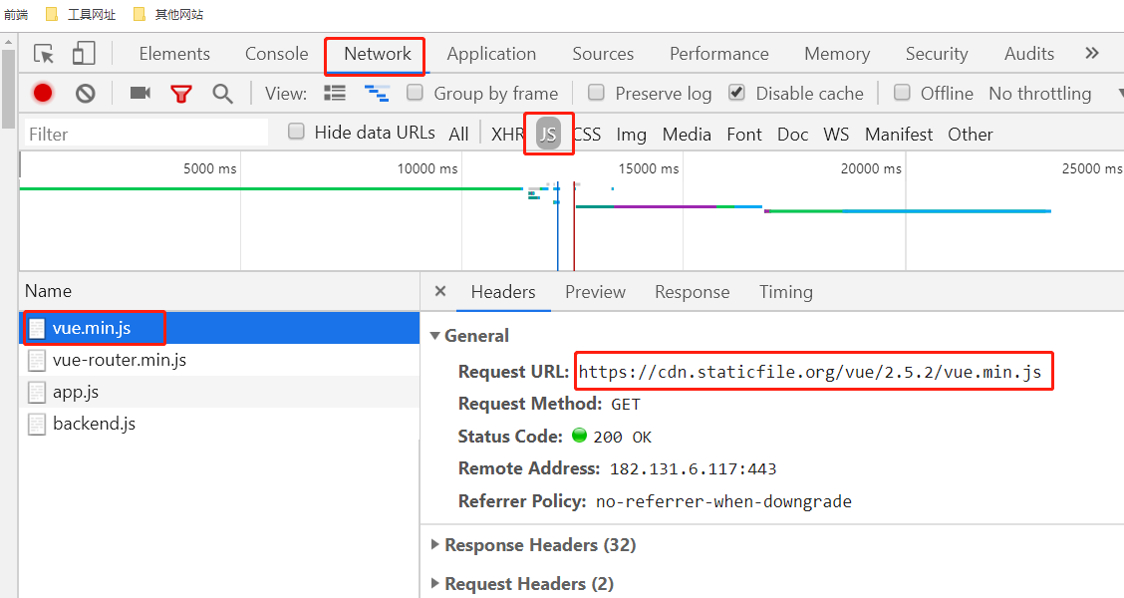This screenshot has height=598, width=1124.
Task: Focus the Filter text field
Action: 146,135
